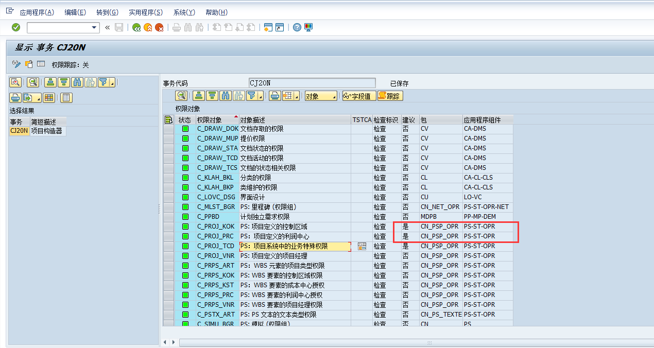Image resolution: width=654 pixels, height=348 pixels.
Task: Select the binoculars Find icon above the authorization list
Action: pyautogui.click(x=225, y=95)
